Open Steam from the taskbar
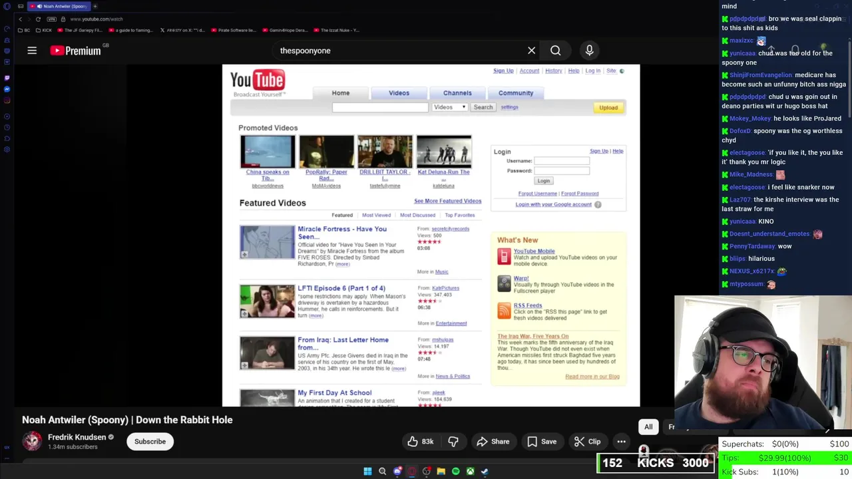 point(485,472)
